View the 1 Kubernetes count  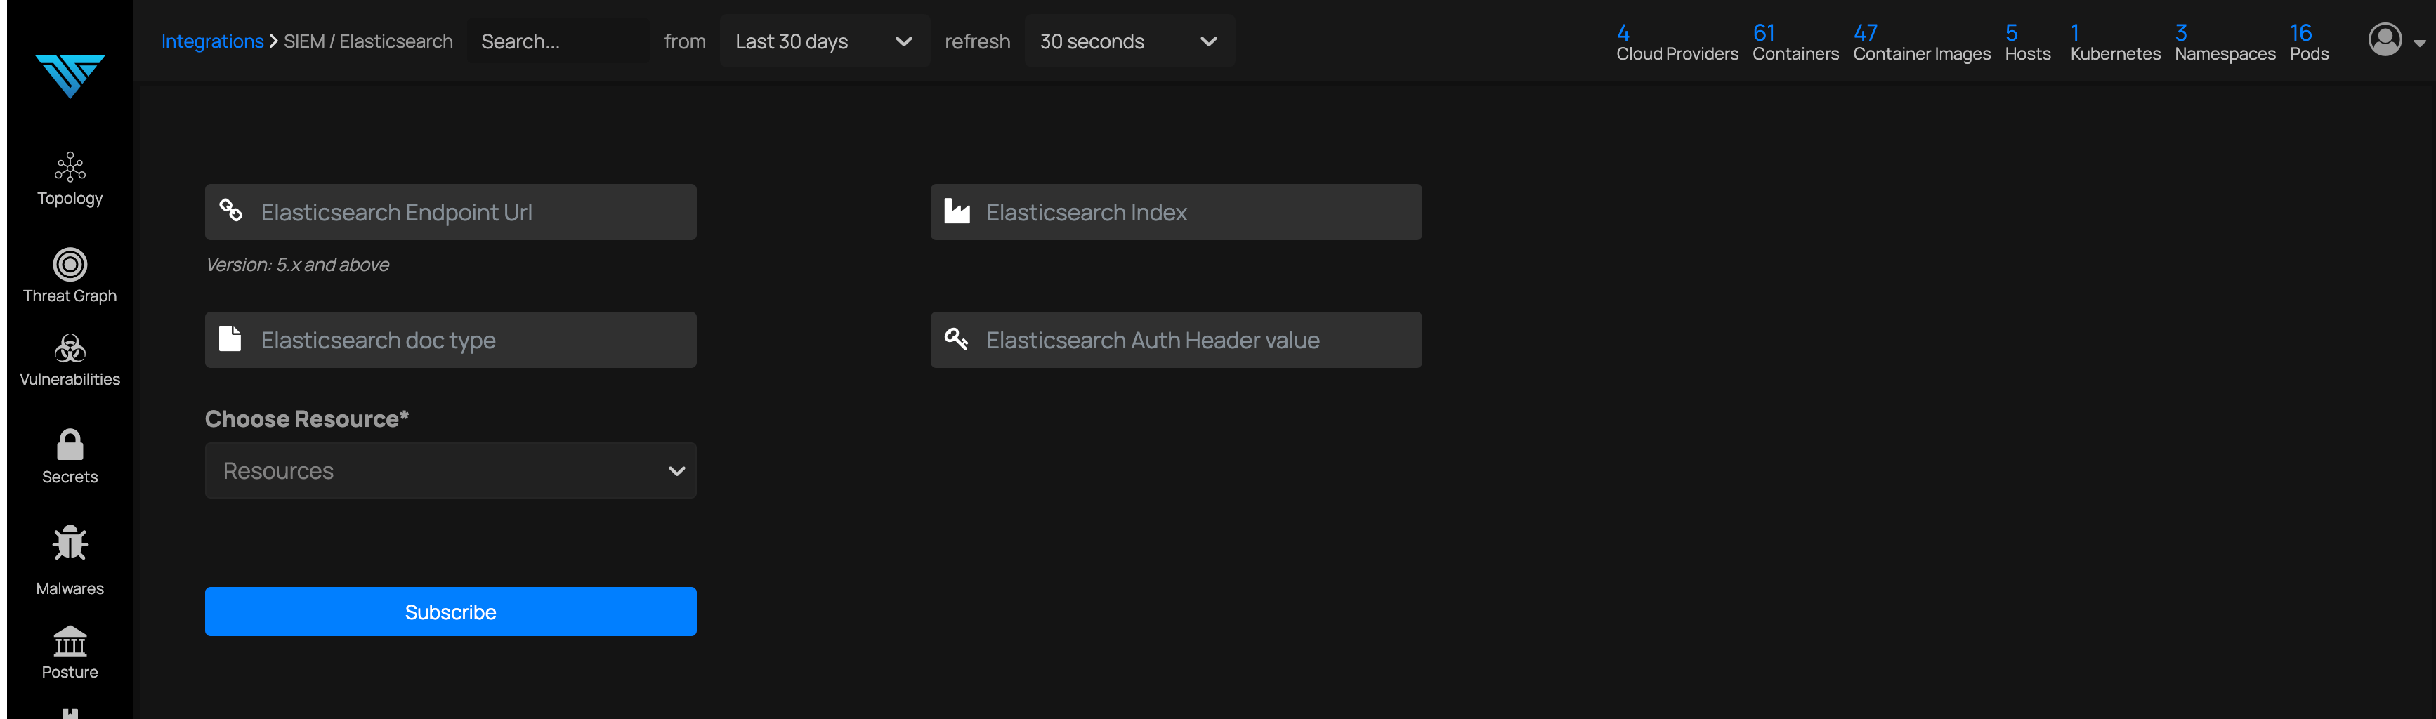click(2116, 44)
